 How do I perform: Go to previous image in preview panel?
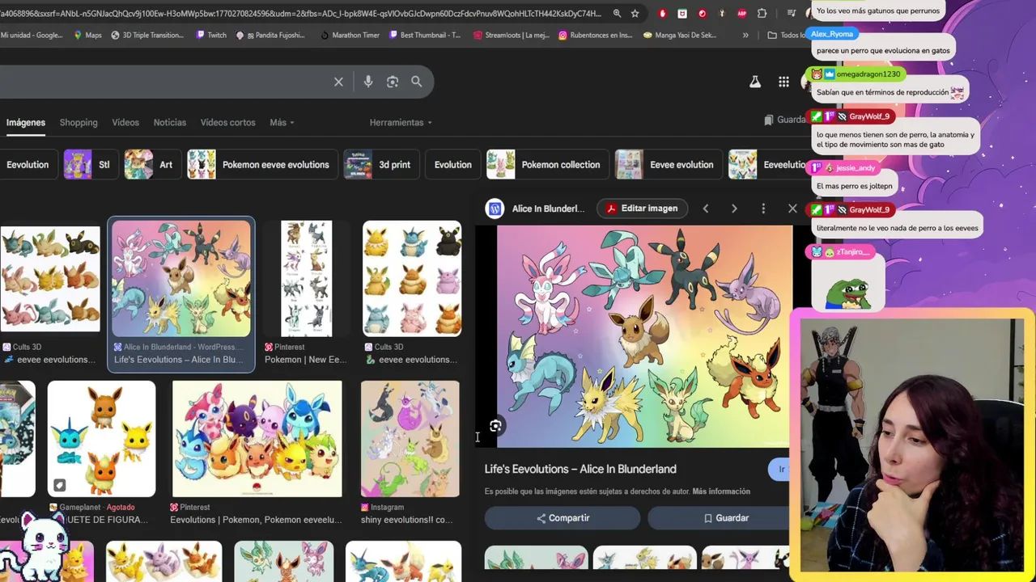(x=705, y=209)
